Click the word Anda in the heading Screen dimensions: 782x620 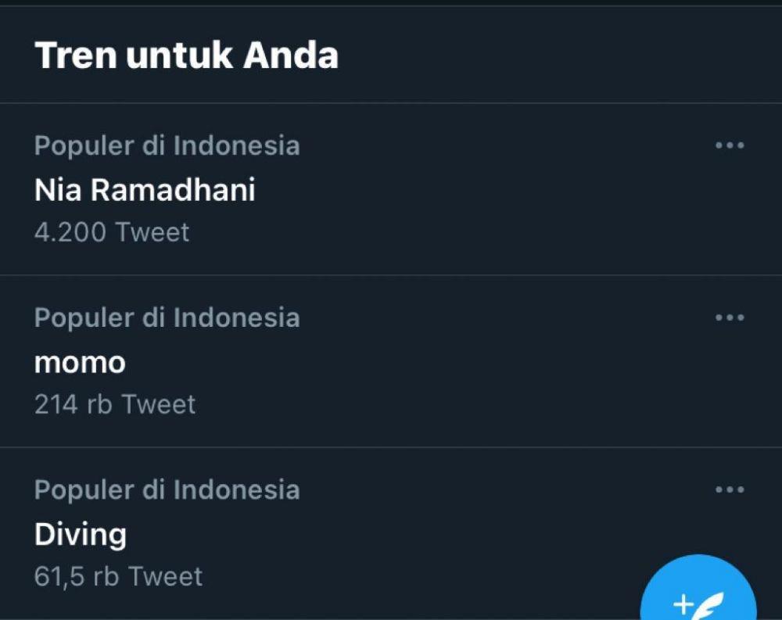[291, 55]
